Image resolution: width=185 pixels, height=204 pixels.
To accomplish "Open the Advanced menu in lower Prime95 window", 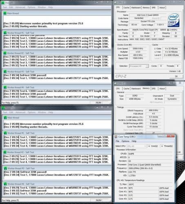I will (20, 112).
